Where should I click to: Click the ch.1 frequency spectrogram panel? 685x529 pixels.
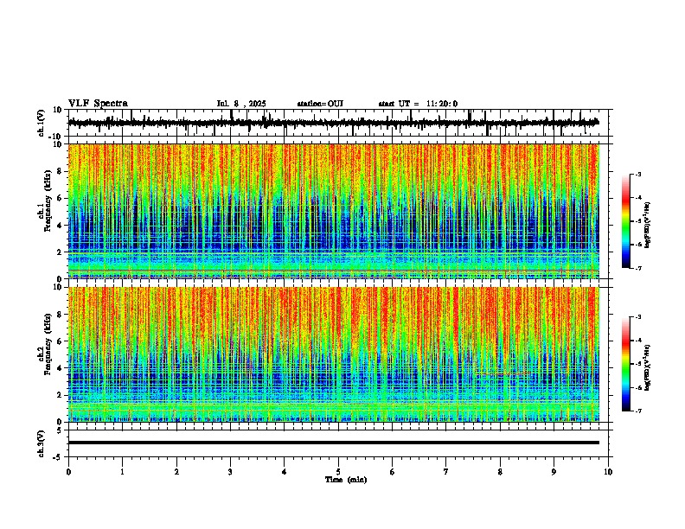click(334, 211)
